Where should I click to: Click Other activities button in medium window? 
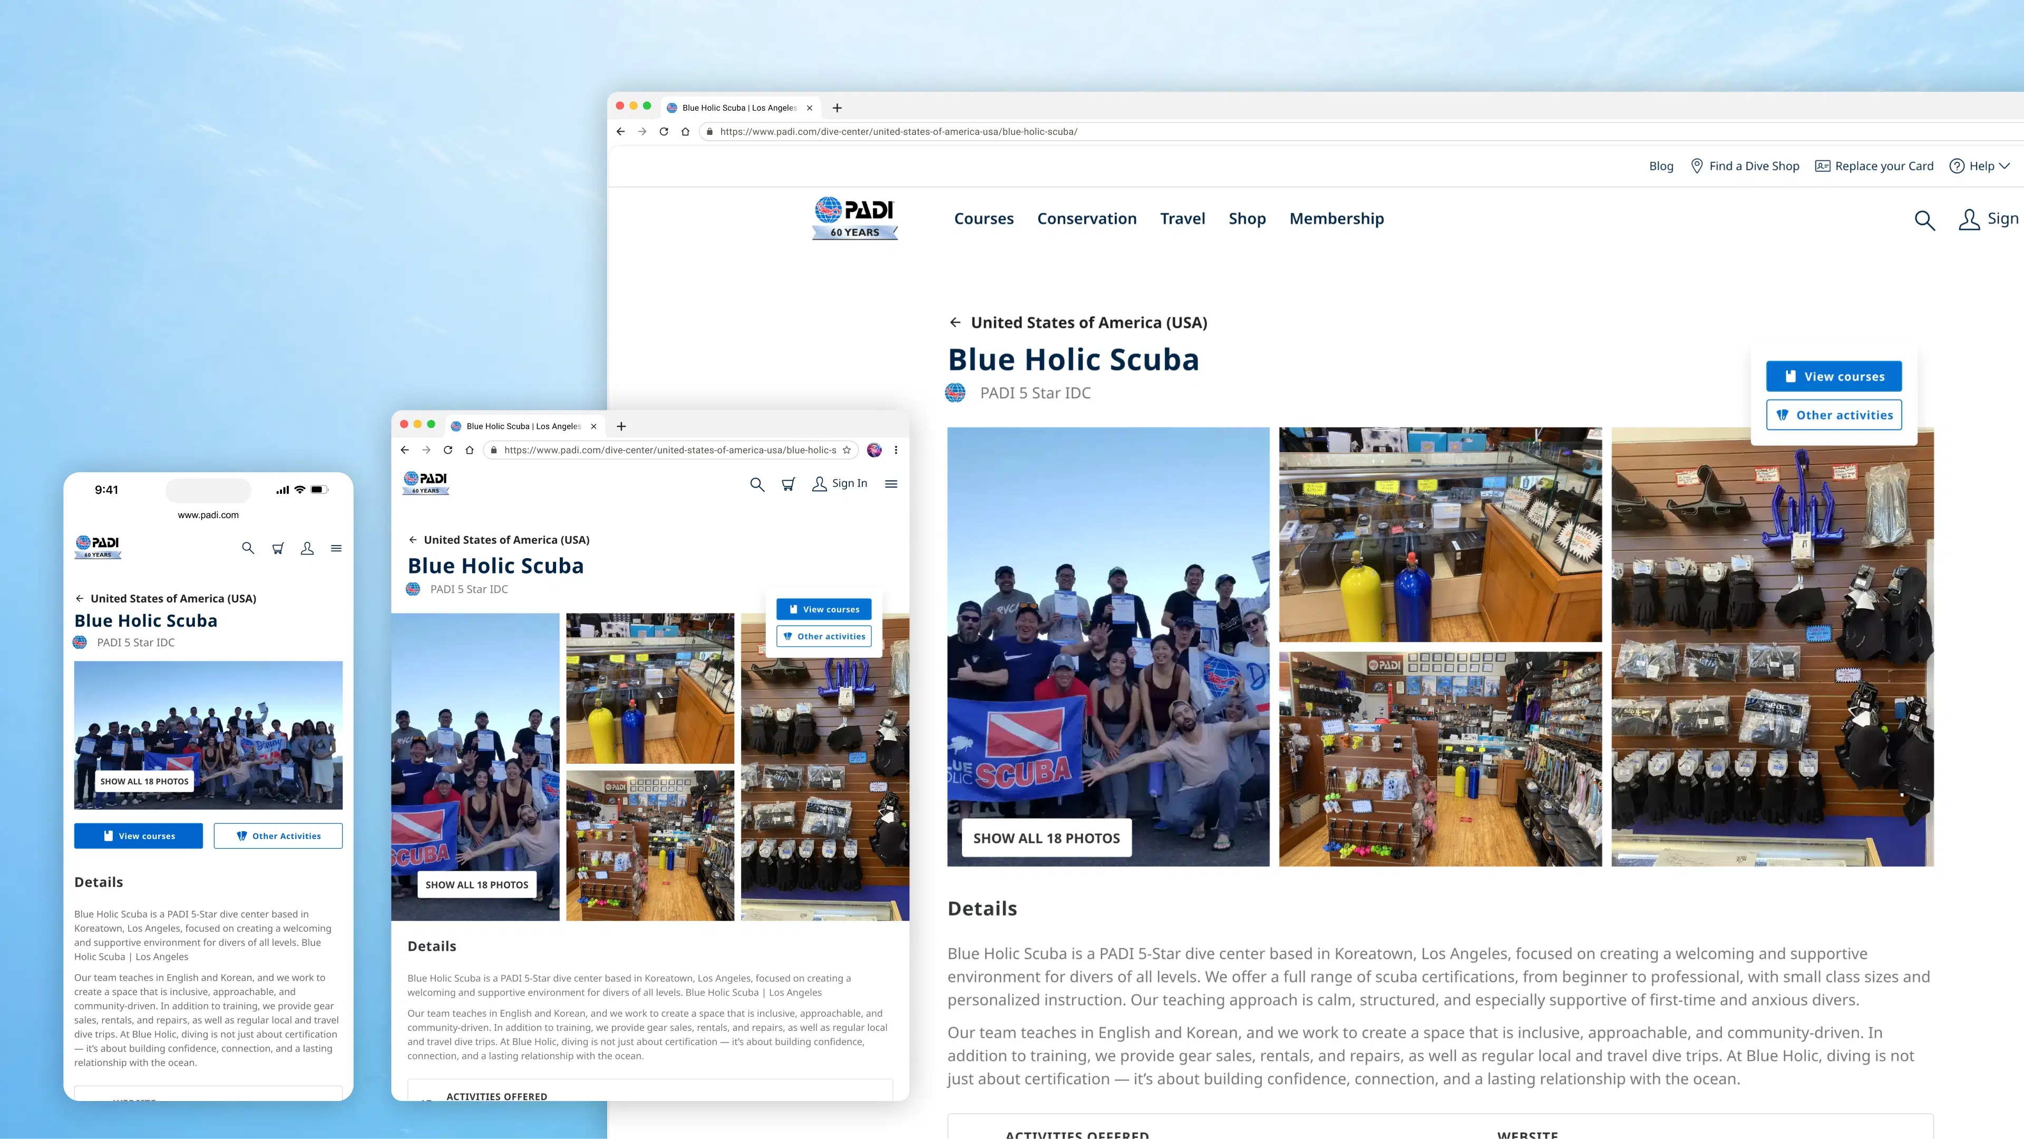pos(823,636)
